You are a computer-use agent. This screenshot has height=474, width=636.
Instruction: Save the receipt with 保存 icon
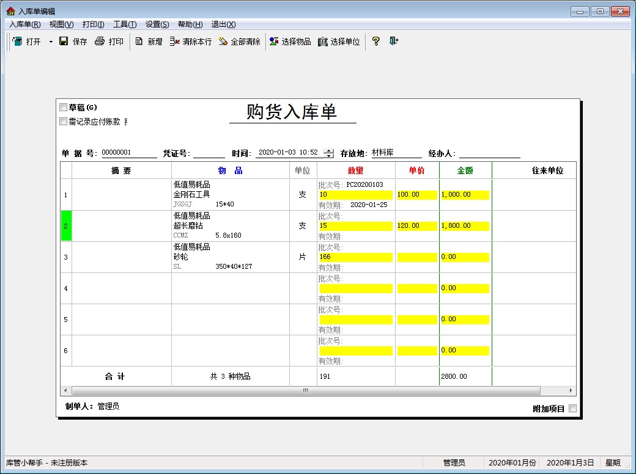pyautogui.click(x=64, y=42)
